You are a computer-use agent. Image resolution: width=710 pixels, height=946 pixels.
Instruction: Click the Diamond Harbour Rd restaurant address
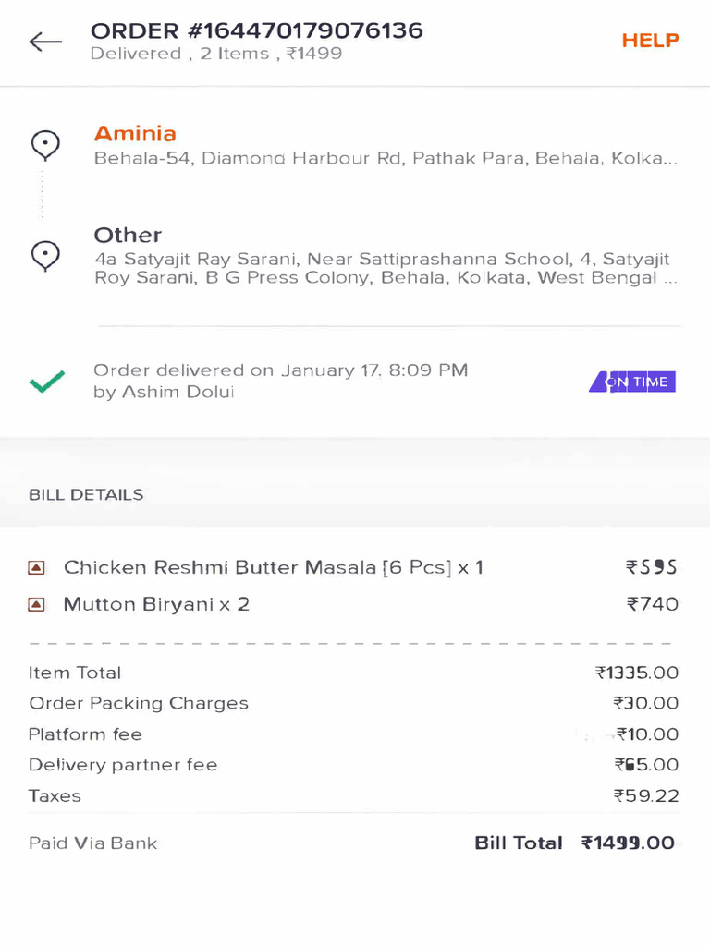pyautogui.click(x=386, y=159)
